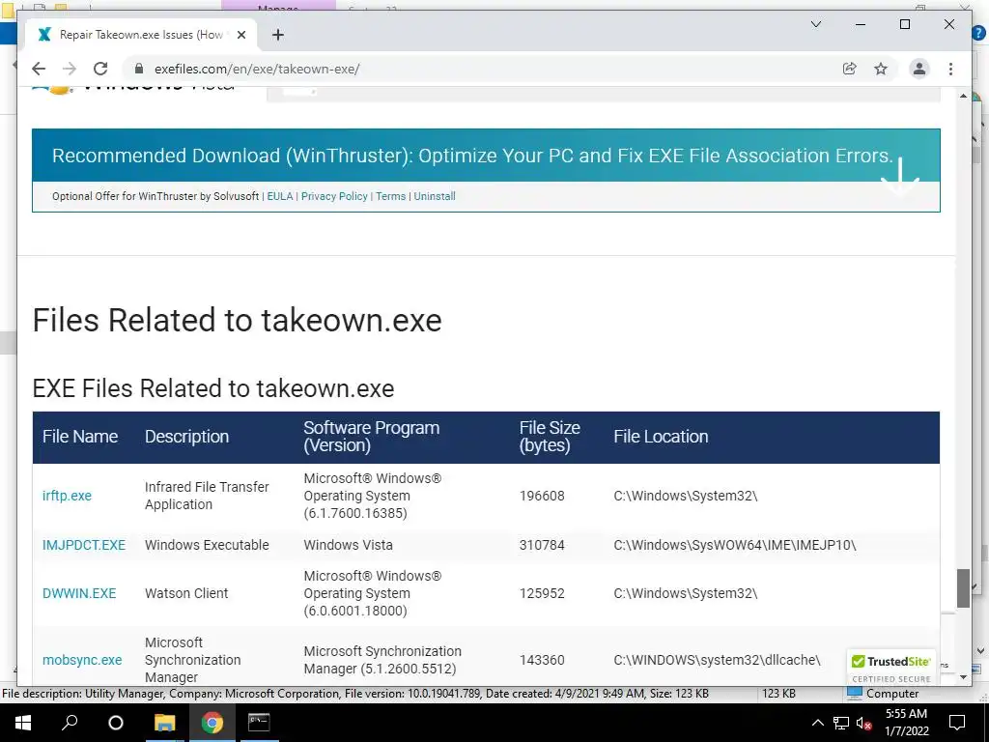Open Command Prompt from taskbar

[259, 723]
